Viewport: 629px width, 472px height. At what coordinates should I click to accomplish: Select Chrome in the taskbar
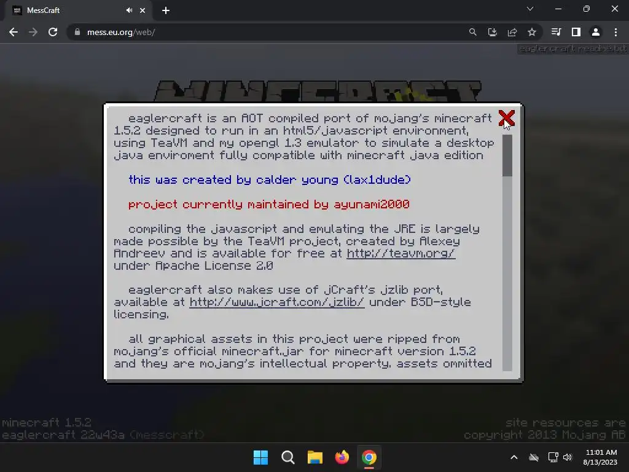click(369, 457)
